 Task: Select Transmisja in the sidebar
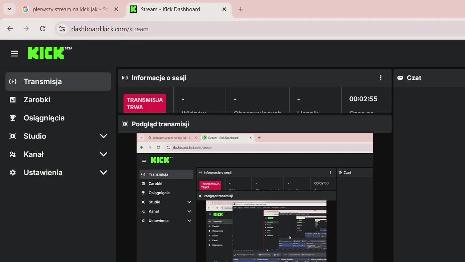tap(58, 82)
